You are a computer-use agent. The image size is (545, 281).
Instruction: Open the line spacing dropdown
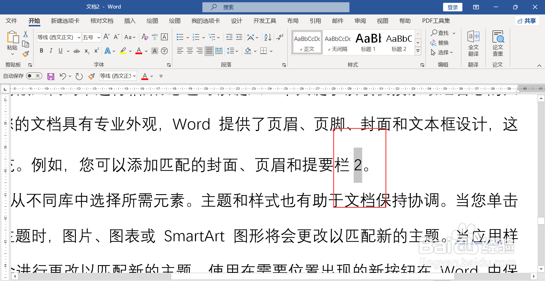pos(232,51)
